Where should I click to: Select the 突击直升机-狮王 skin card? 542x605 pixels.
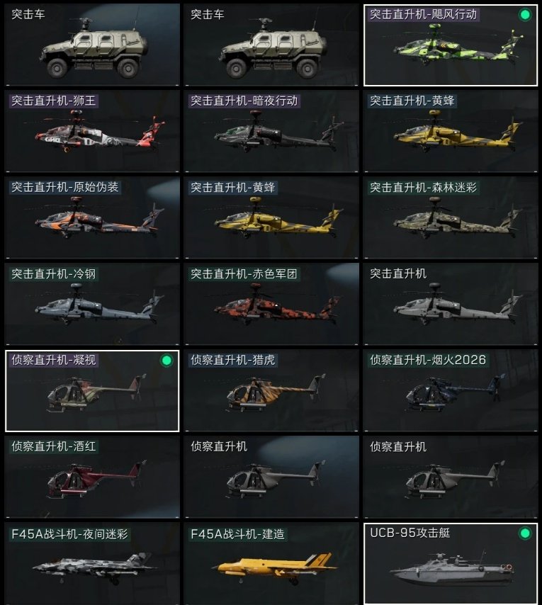click(92, 131)
